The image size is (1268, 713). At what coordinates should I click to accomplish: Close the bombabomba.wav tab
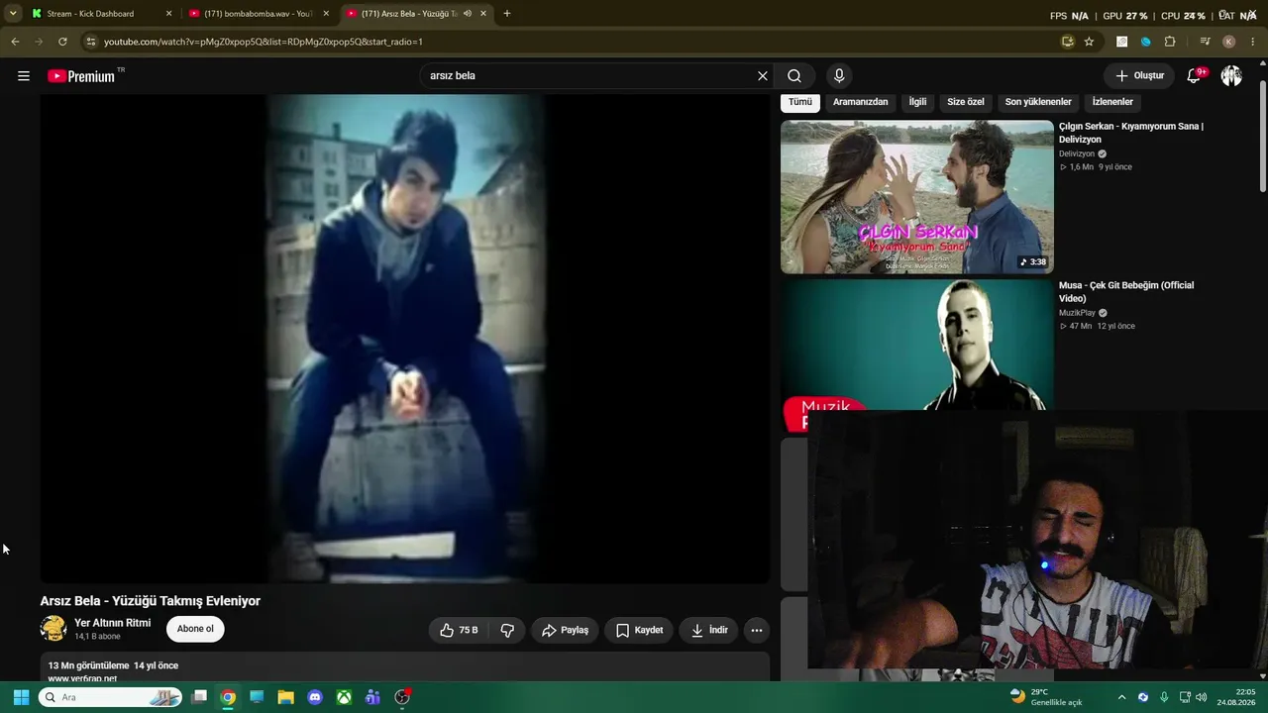[326, 14]
